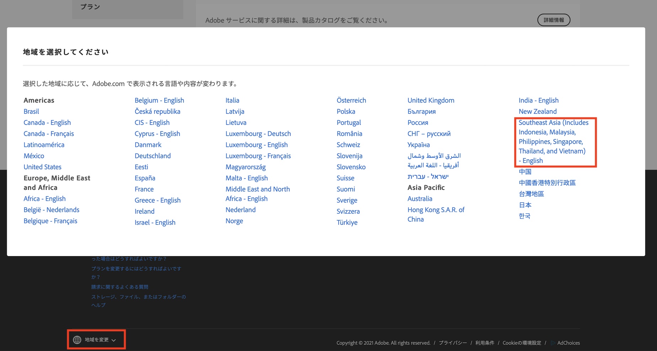
Task: Select Nederland region link
Action: point(241,210)
